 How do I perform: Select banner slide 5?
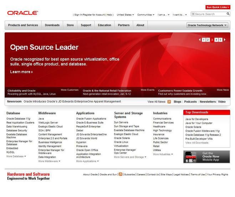point(220,40)
